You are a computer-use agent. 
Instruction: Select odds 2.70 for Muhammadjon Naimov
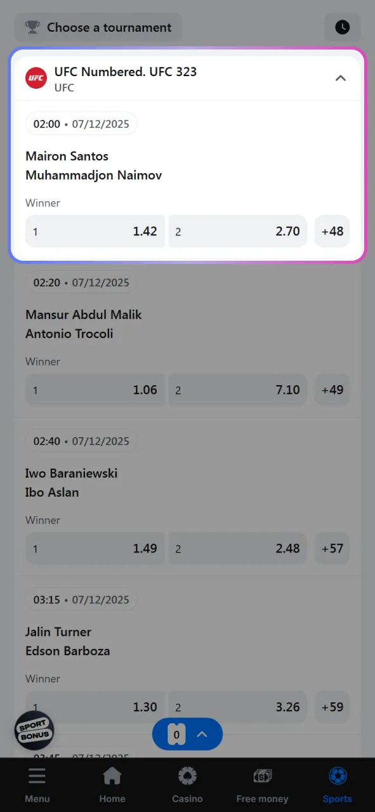237,231
